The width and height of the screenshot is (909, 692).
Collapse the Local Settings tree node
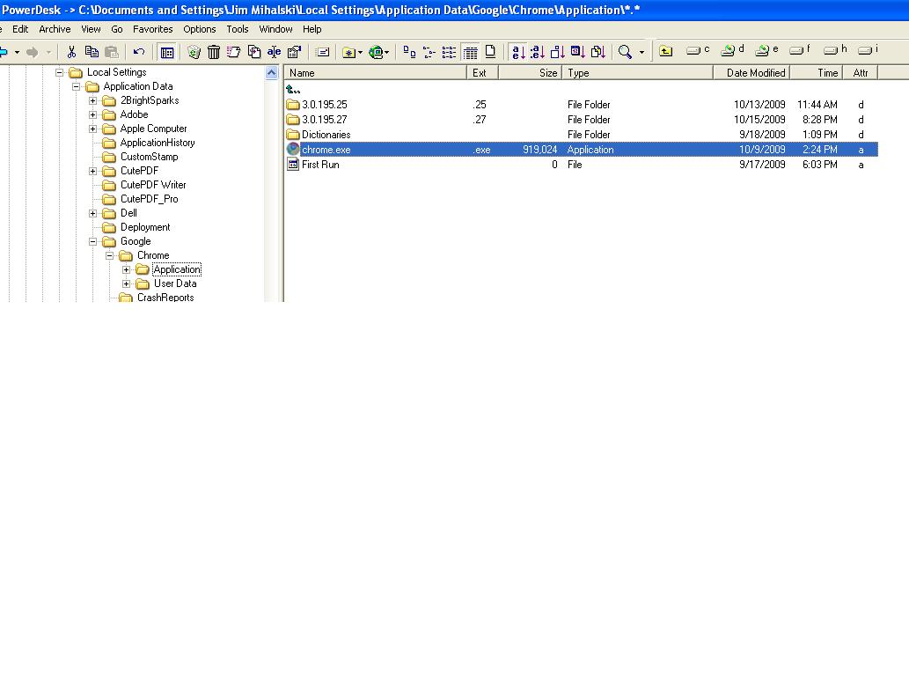click(x=59, y=72)
